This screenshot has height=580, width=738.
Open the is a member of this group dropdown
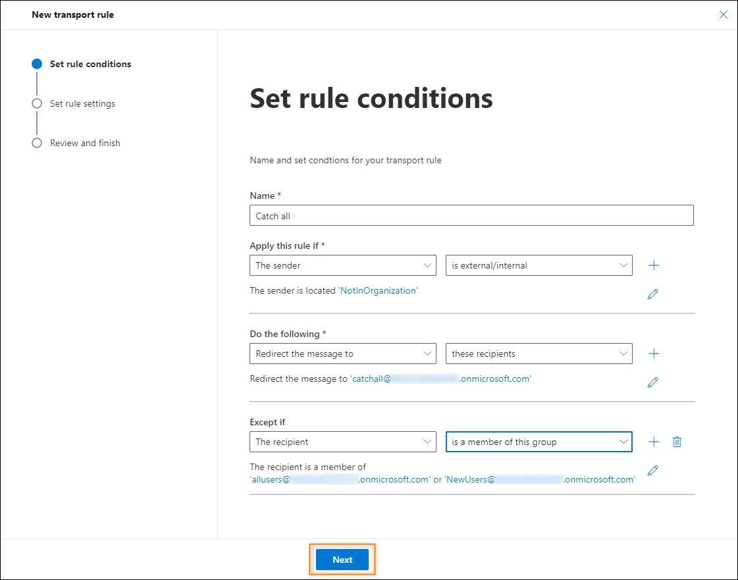click(x=539, y=442)
